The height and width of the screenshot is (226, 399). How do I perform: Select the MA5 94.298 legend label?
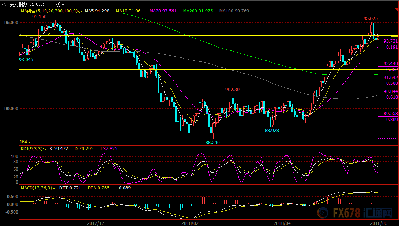[97, 11]
